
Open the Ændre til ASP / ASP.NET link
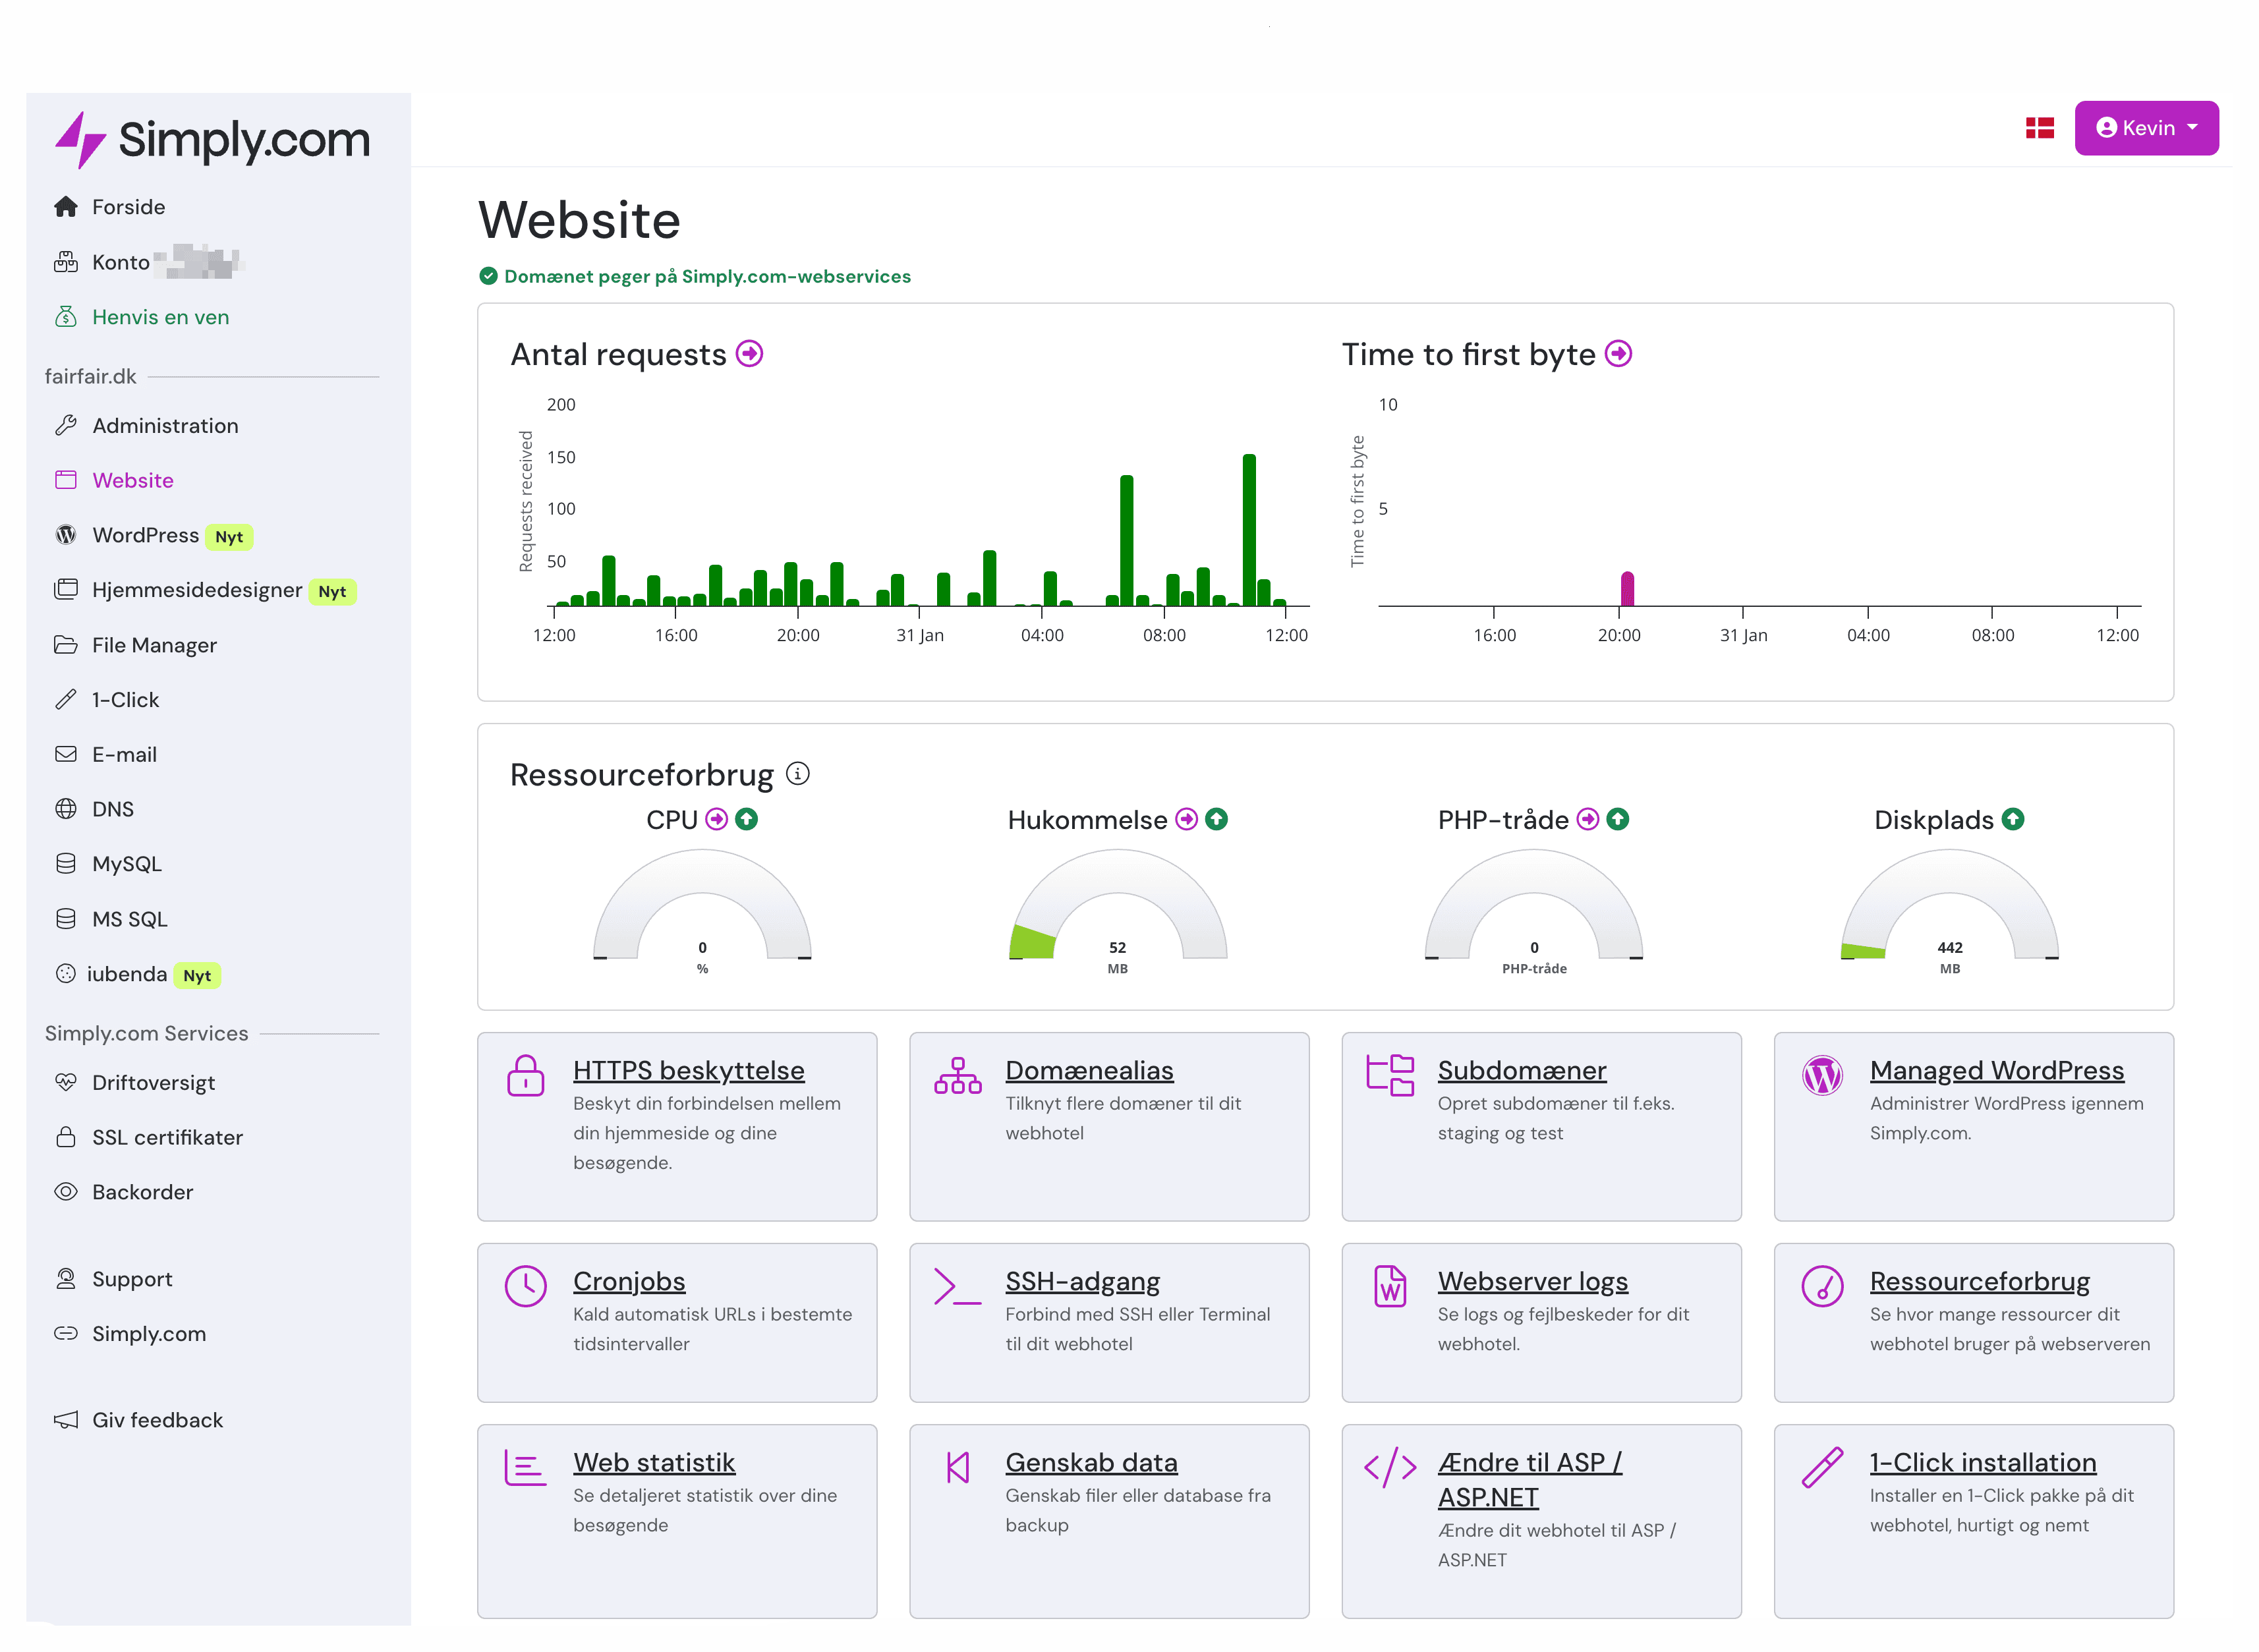pyautogui.click(x=1529, y=1480)
